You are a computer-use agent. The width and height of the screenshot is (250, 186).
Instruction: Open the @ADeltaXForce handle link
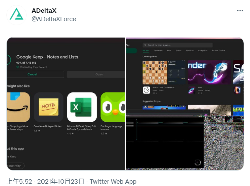pyautogui.click(x=54, y=19)
